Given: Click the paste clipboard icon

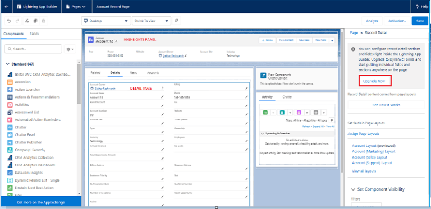Looking at the screenshot, I should tap(44, 21).
